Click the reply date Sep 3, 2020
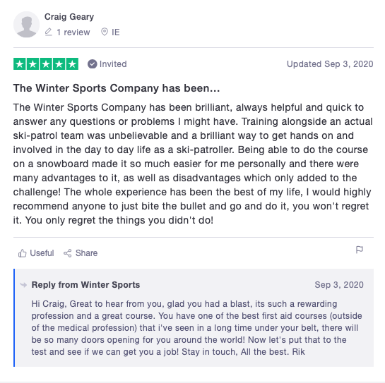 coord(339,285)
